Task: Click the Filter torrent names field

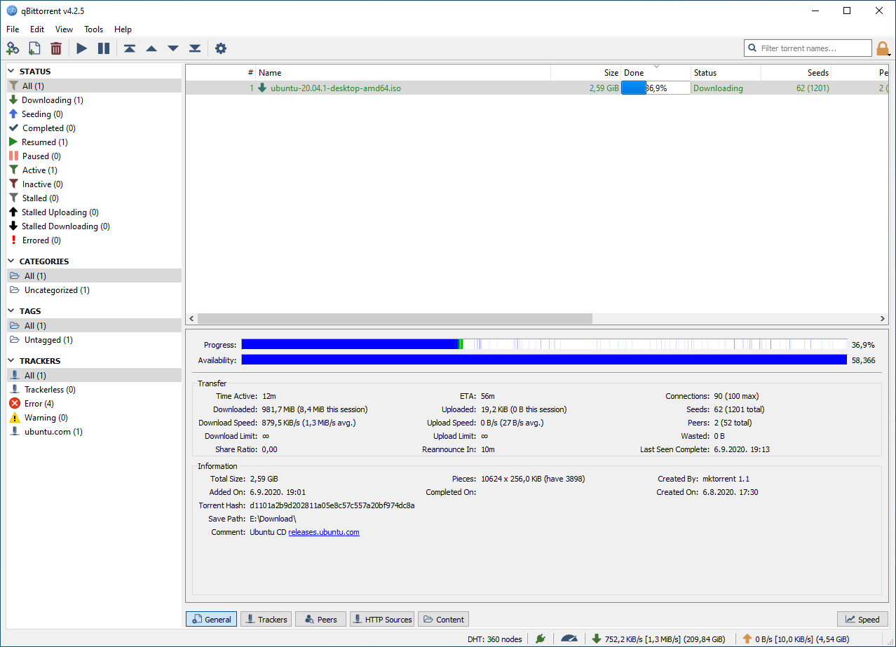Action: [808, 48]
